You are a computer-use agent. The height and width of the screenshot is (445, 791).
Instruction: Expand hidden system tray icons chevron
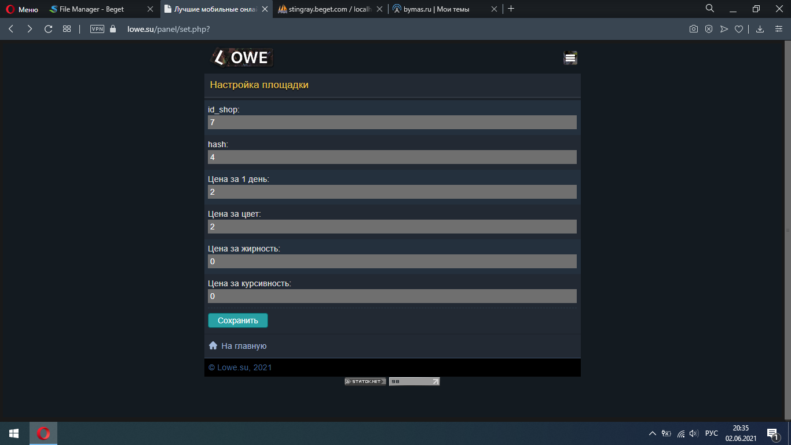pos(652,433)
